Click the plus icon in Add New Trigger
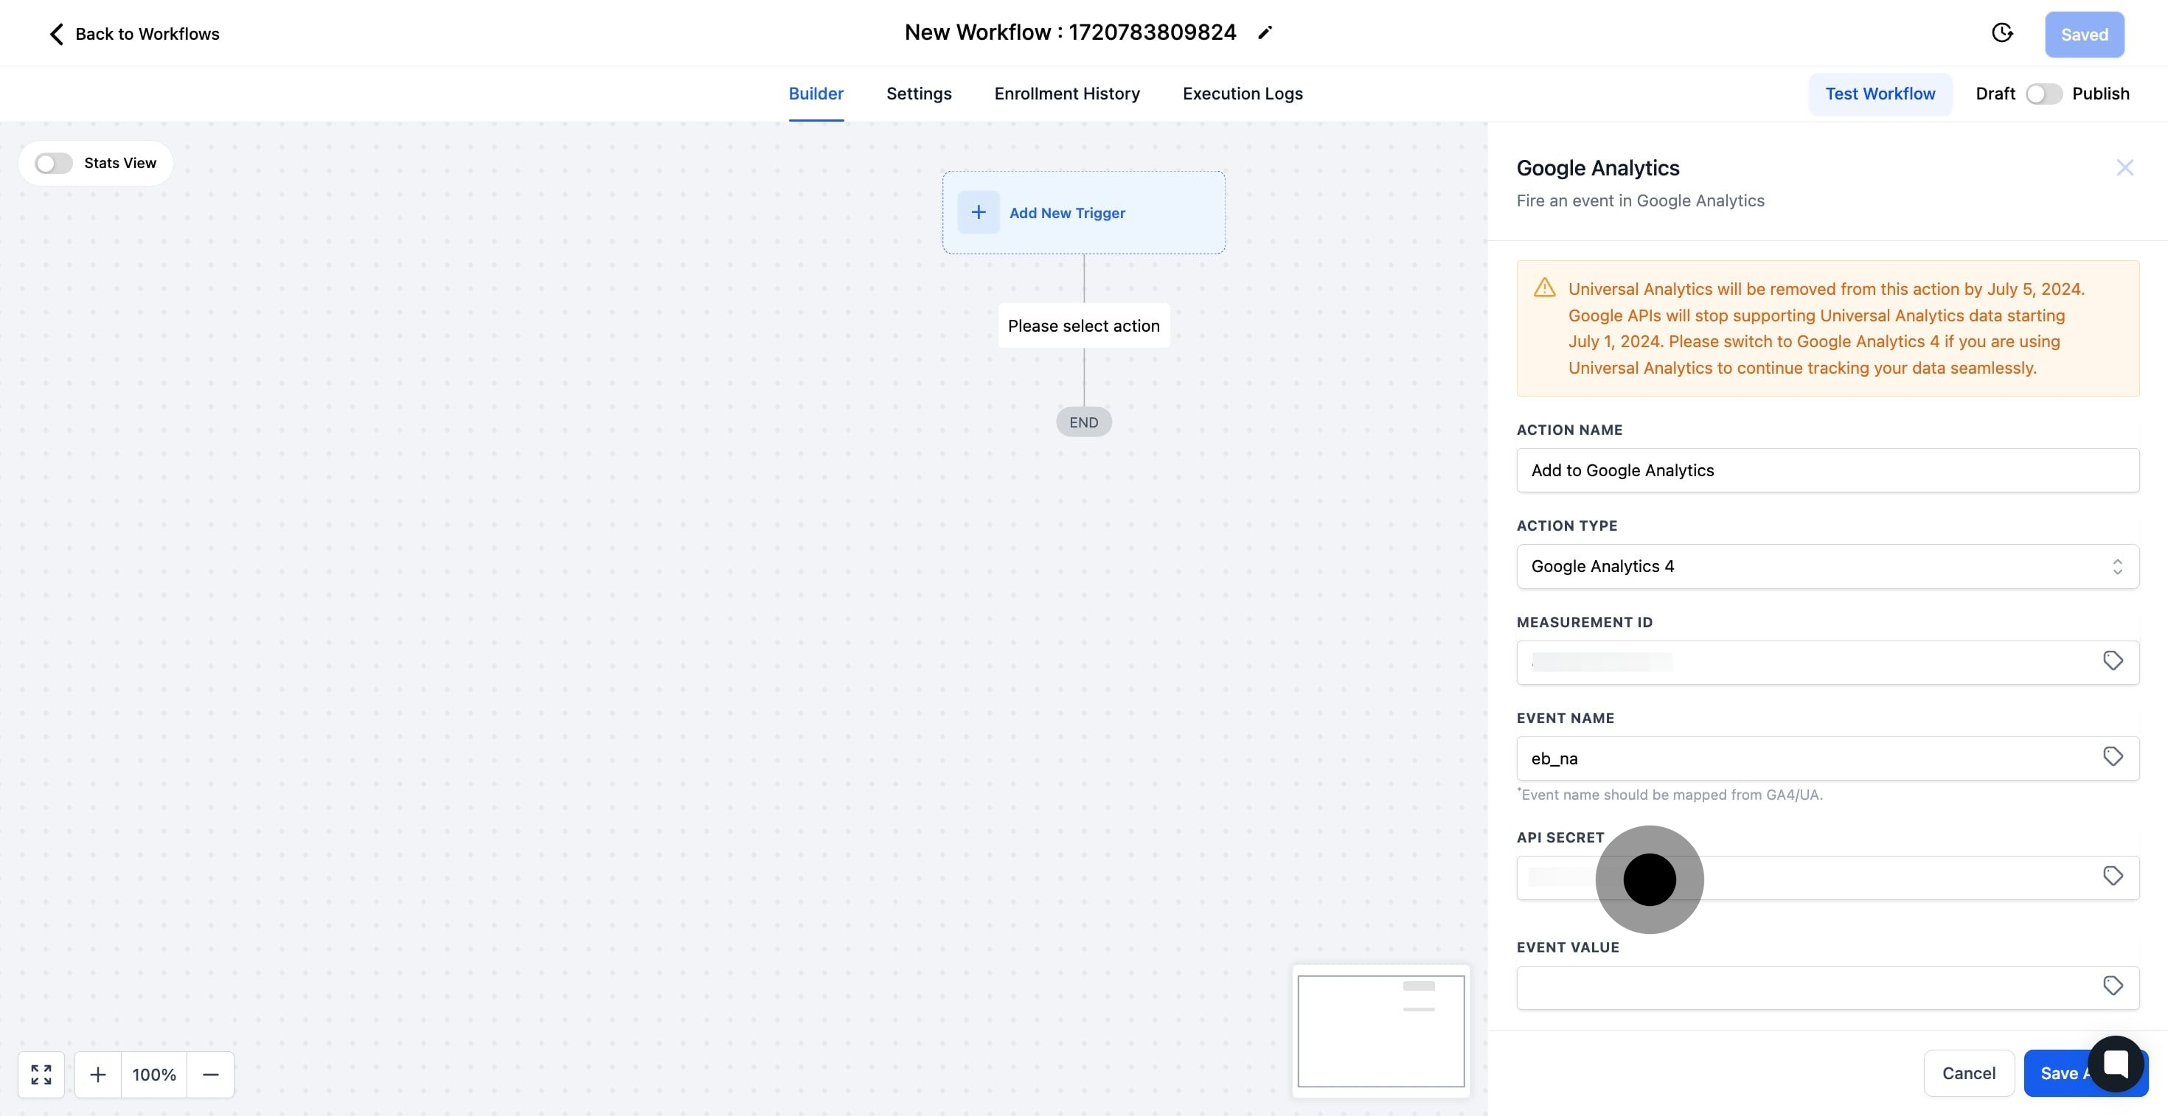Viewport: 2168px width, 1116px height. tap(978, 212)
